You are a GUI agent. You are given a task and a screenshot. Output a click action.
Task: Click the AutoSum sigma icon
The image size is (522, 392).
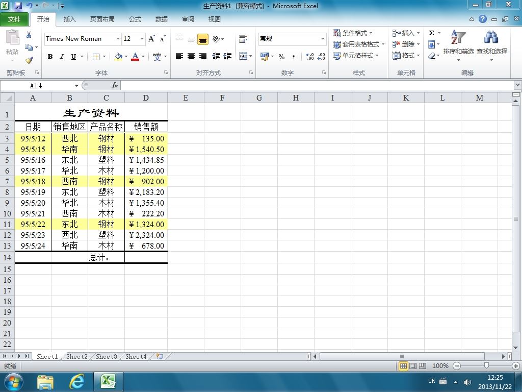coord(431,33)
